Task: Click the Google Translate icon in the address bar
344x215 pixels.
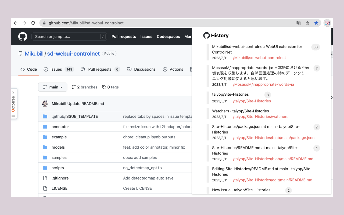Action: tap(298, 23)
